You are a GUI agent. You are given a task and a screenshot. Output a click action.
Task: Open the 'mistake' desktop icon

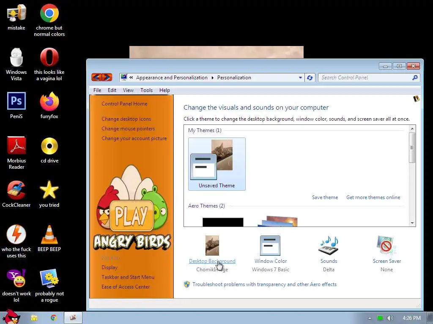pyautogui.click(x=16, y=17)
